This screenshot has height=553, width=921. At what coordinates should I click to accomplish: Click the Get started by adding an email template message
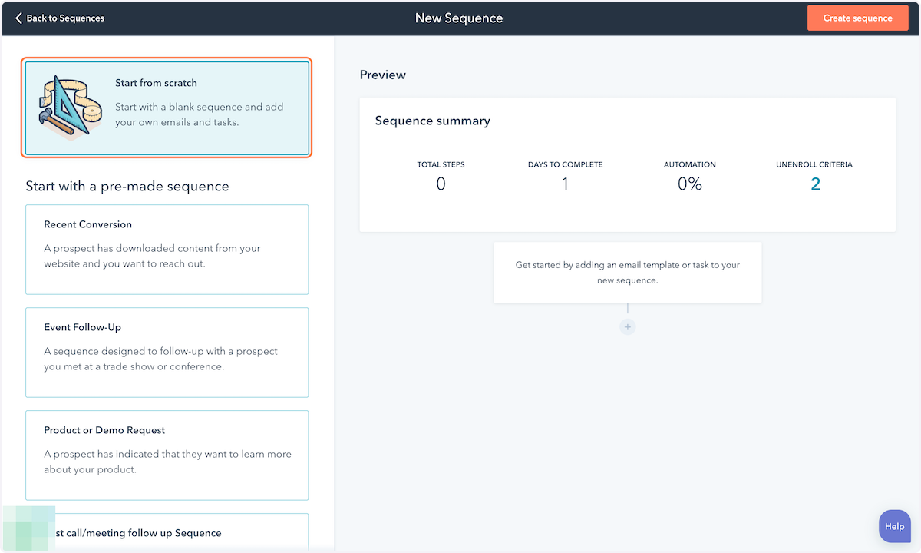[x=628, y=273]
